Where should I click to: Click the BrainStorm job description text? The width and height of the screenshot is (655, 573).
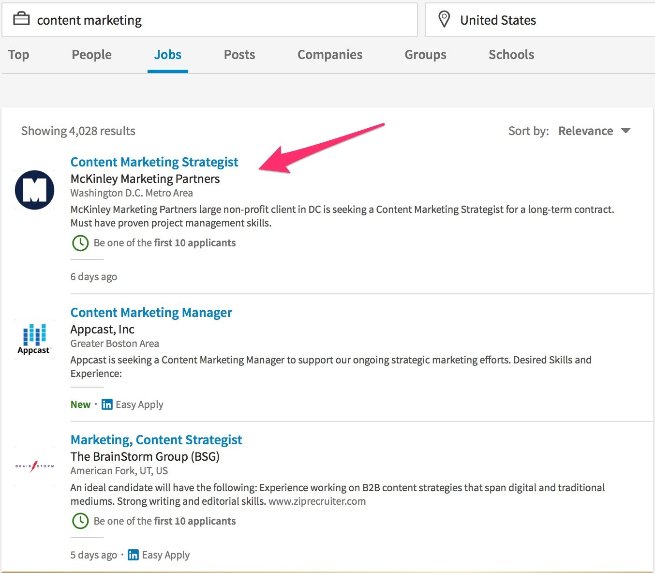[338, 495]
